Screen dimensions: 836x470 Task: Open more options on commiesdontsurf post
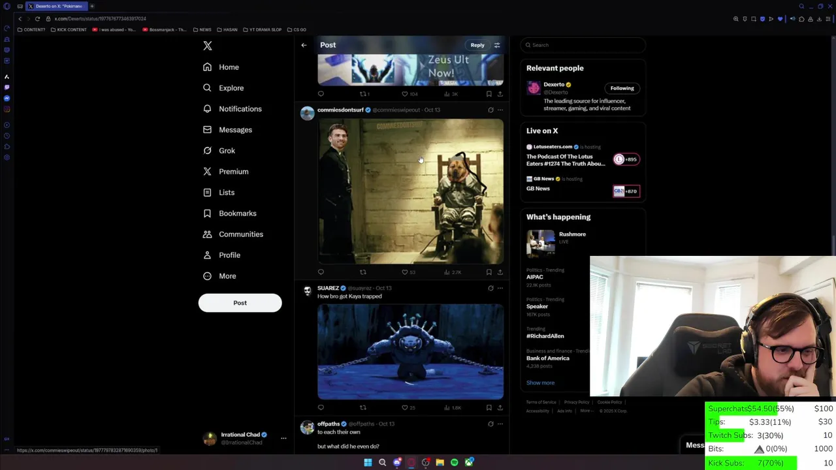(x=500, y=110)
